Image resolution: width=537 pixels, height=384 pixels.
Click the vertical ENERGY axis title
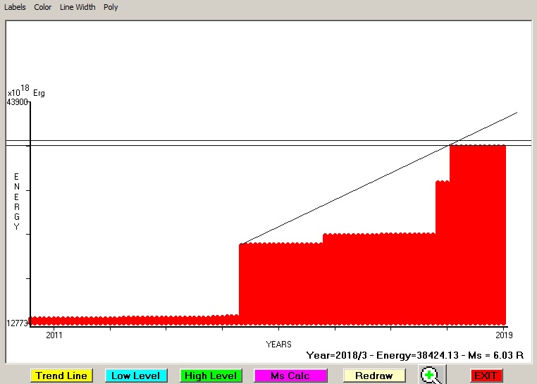tap(17, 202)
